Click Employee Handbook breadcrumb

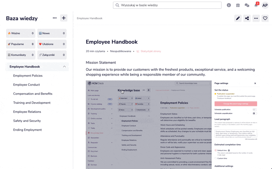click(90, 18)
